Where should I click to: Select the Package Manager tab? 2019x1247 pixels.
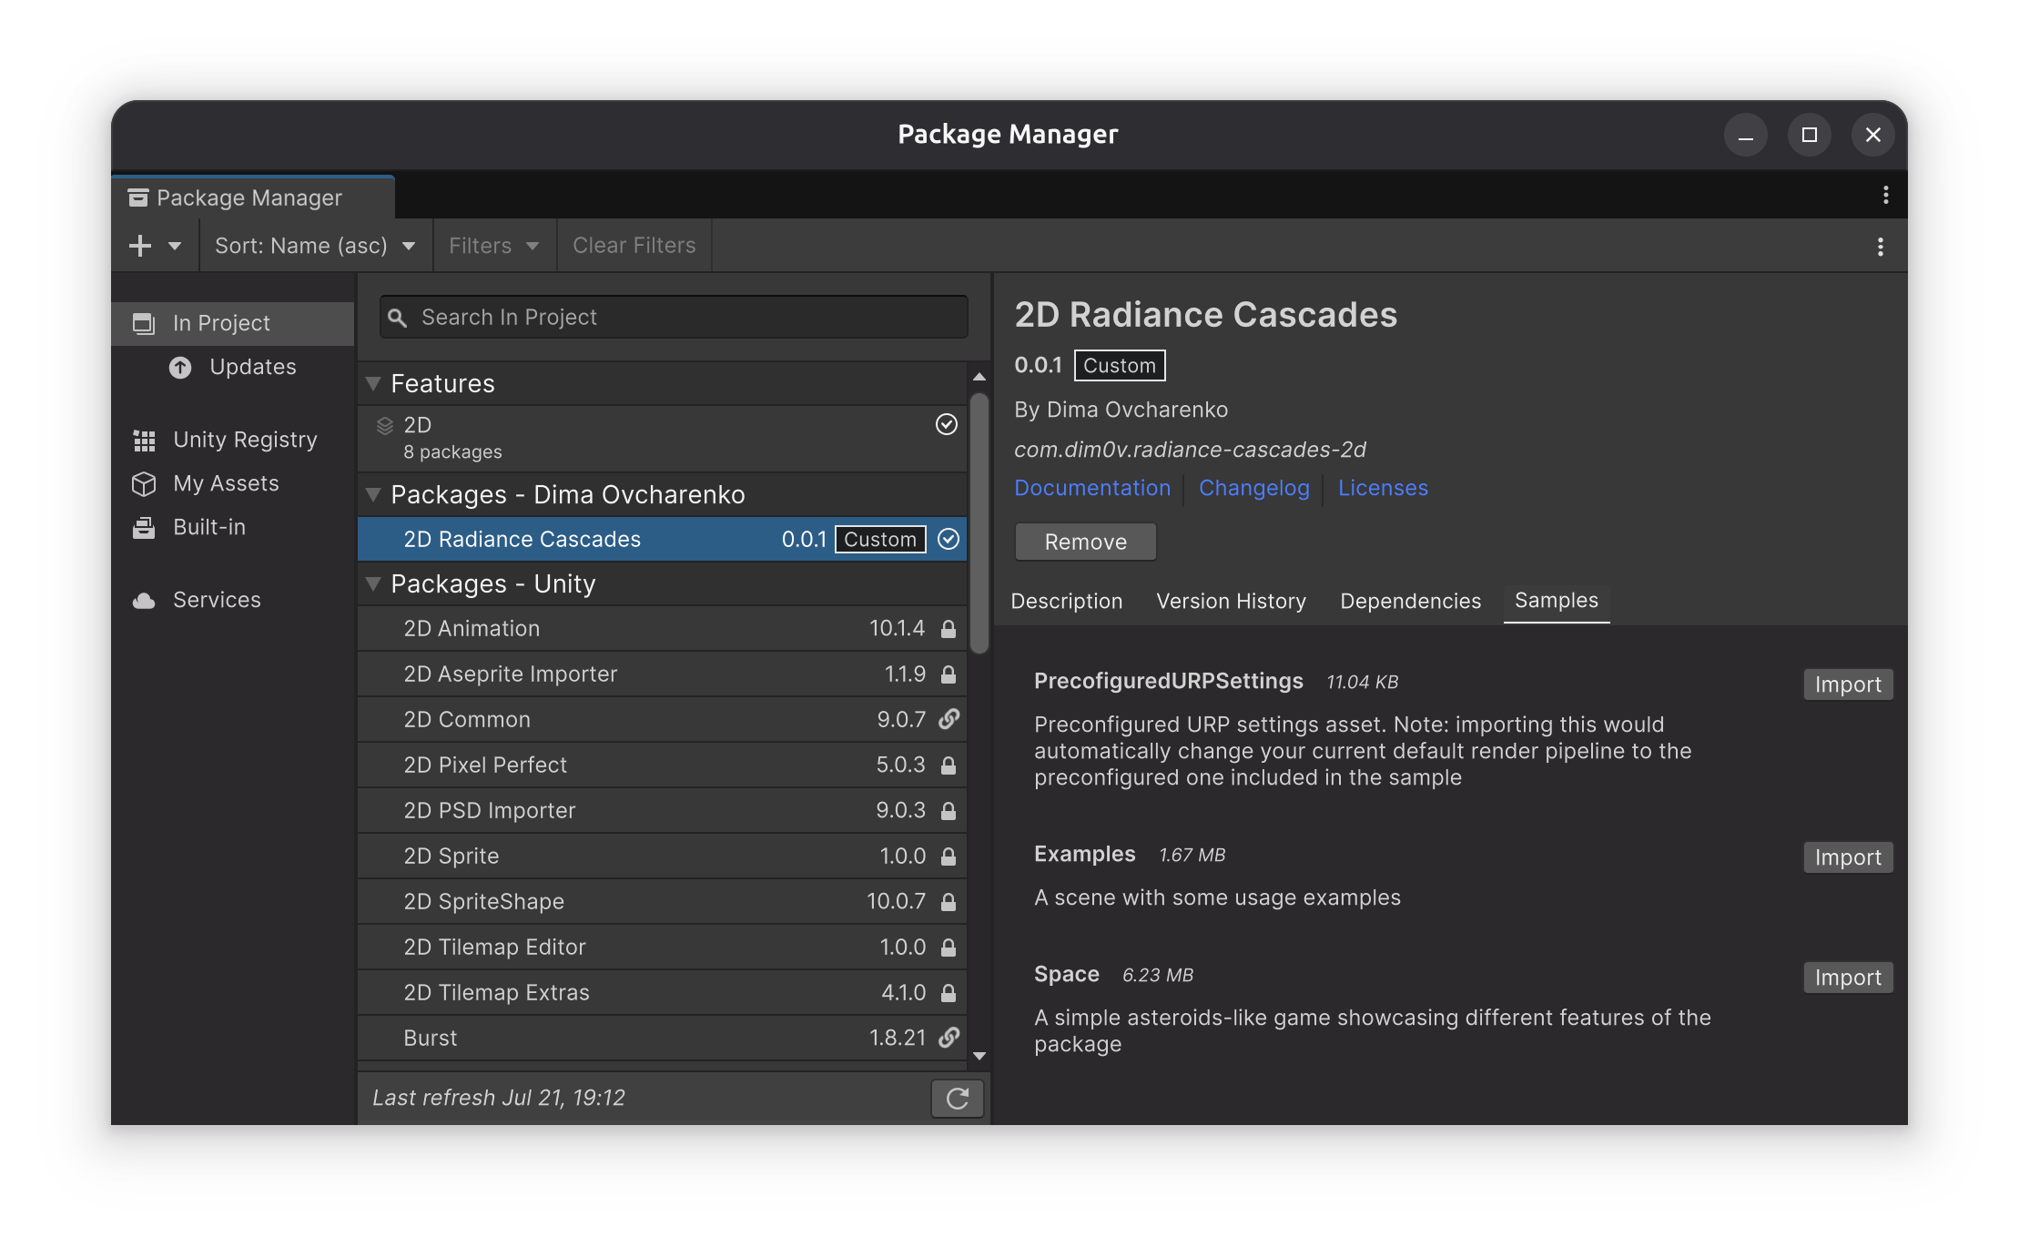pos(253,198)
